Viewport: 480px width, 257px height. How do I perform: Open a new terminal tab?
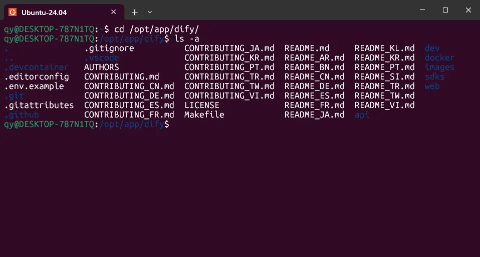pyautogui.click(x=134, y=11)
